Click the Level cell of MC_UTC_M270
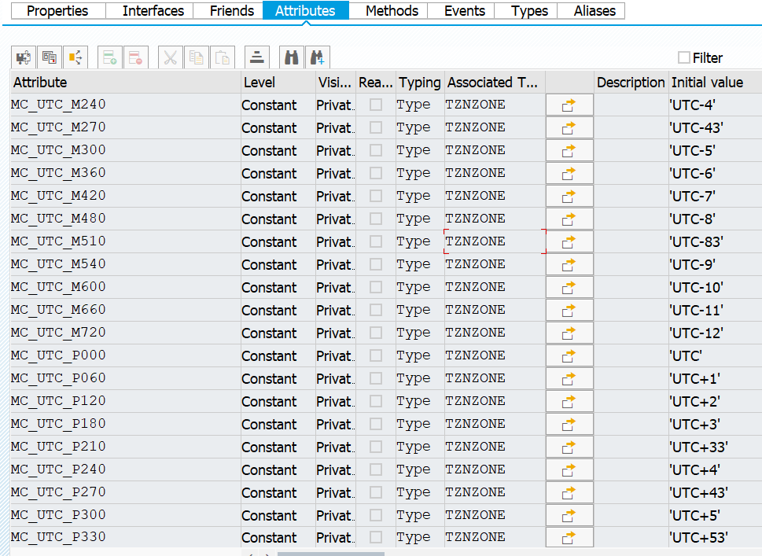 tap(278, 128)
